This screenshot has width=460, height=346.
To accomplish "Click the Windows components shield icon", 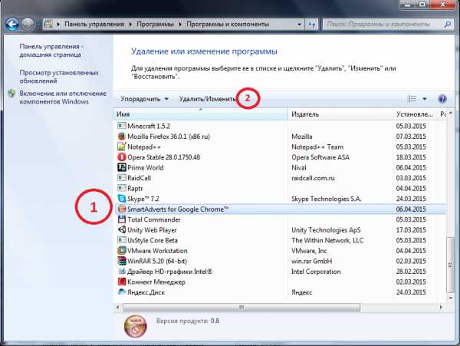I will click(x=11, y=94).
